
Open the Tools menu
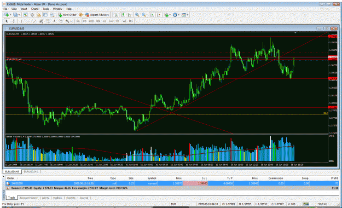(x=45, y=9)
